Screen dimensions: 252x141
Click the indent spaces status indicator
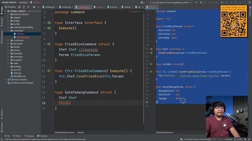[x=228, y=139]
